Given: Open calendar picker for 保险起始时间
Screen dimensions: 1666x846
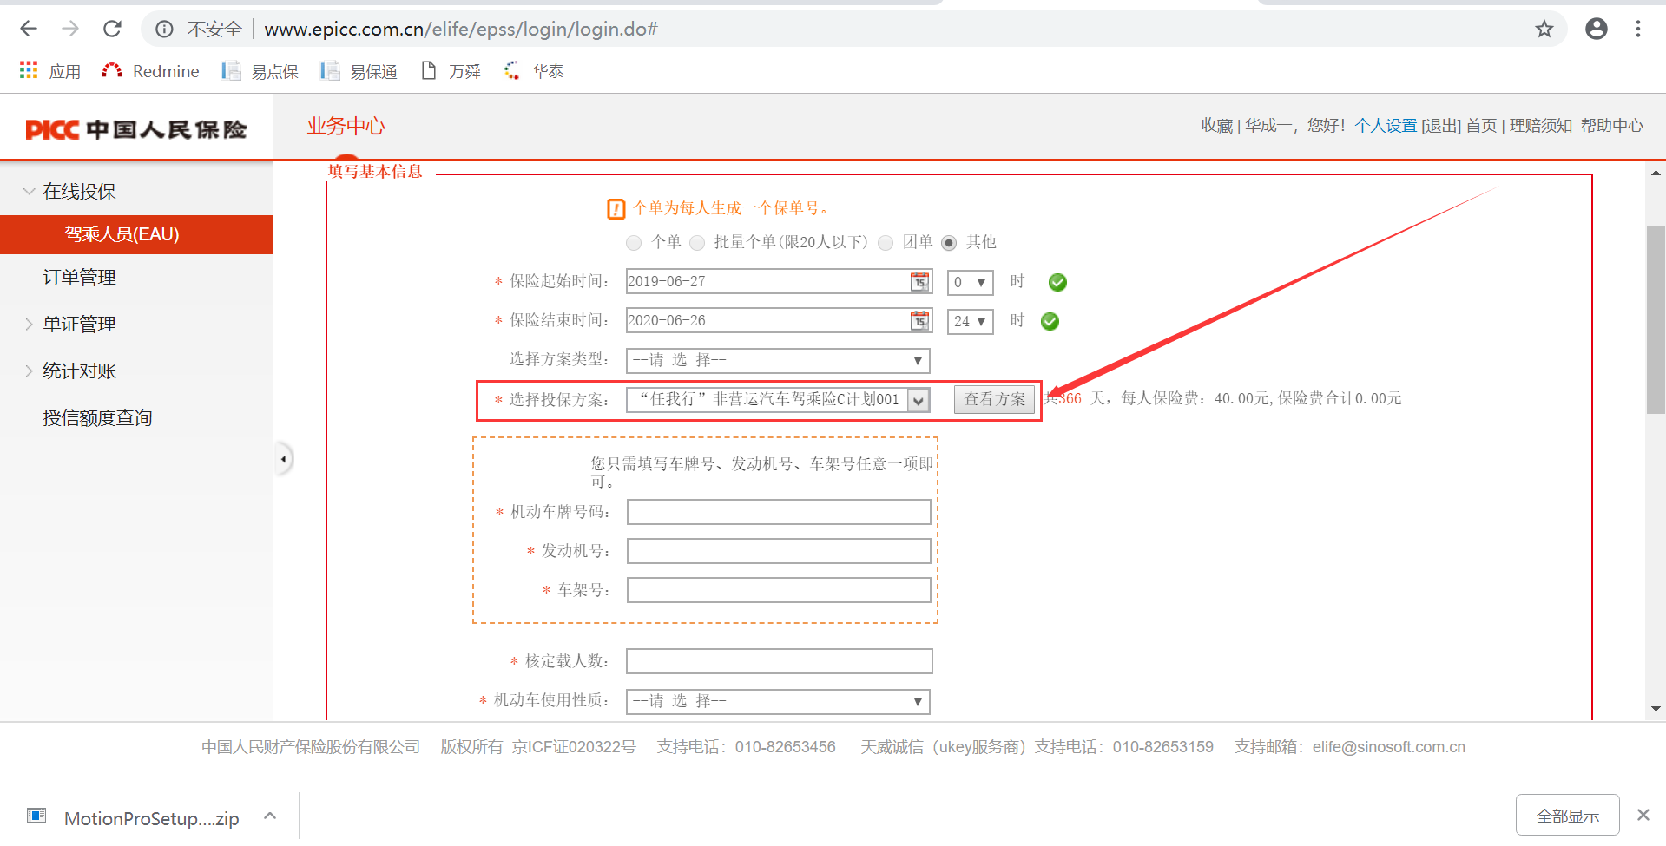Looking at the screenshot, I should coord(919,282).
